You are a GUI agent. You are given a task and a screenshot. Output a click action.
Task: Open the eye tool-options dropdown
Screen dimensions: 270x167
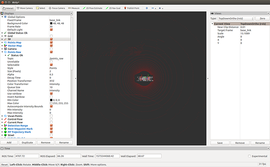tap(161, 8)
